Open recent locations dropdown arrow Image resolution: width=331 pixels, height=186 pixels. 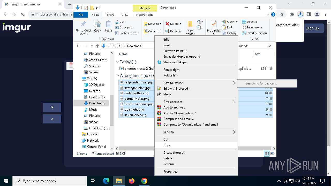pos(92,46)
